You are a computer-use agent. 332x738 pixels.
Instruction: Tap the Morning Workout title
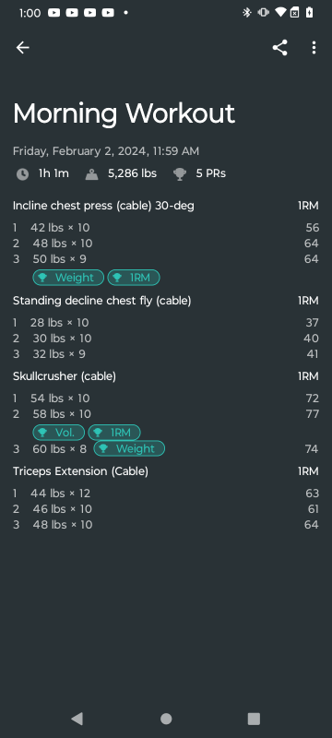point(124,113)
